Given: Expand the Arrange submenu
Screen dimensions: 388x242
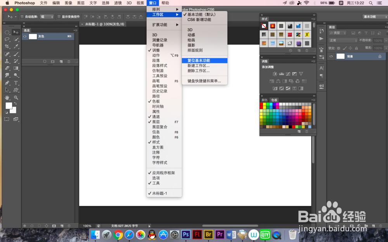Looking at the screenshot, I should click(164, 9).
